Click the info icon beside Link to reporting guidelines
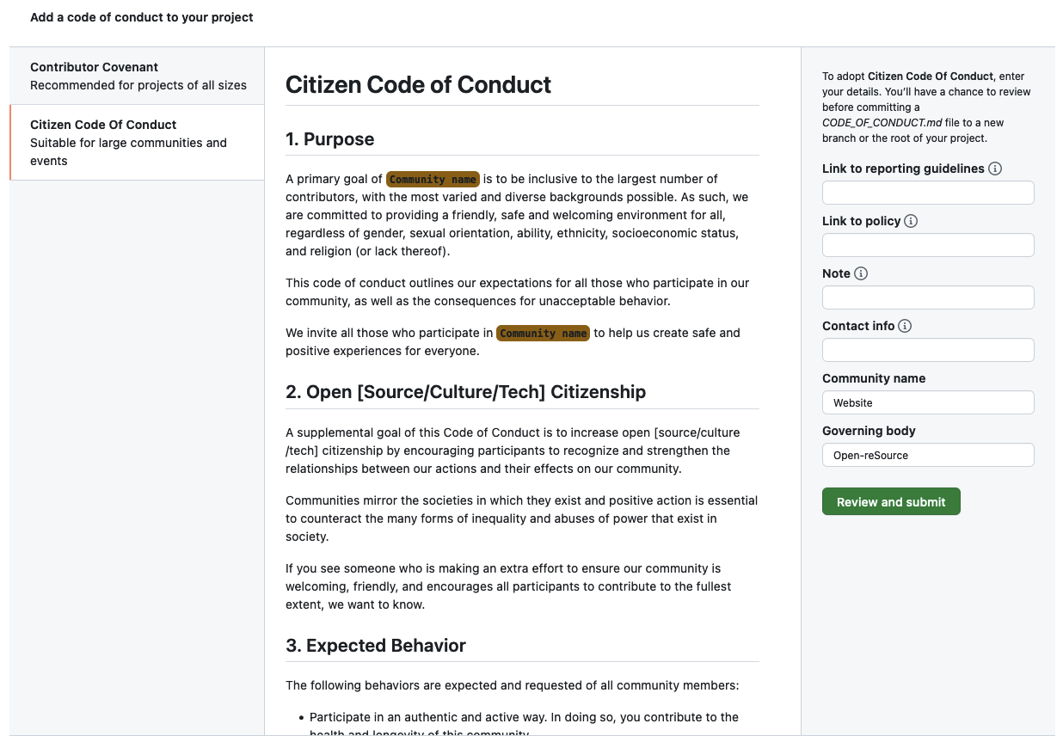Screen dimensions: 1063x742 995,169
